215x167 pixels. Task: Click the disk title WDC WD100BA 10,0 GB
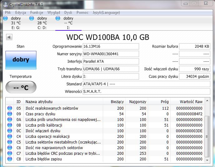coord(108,37)
